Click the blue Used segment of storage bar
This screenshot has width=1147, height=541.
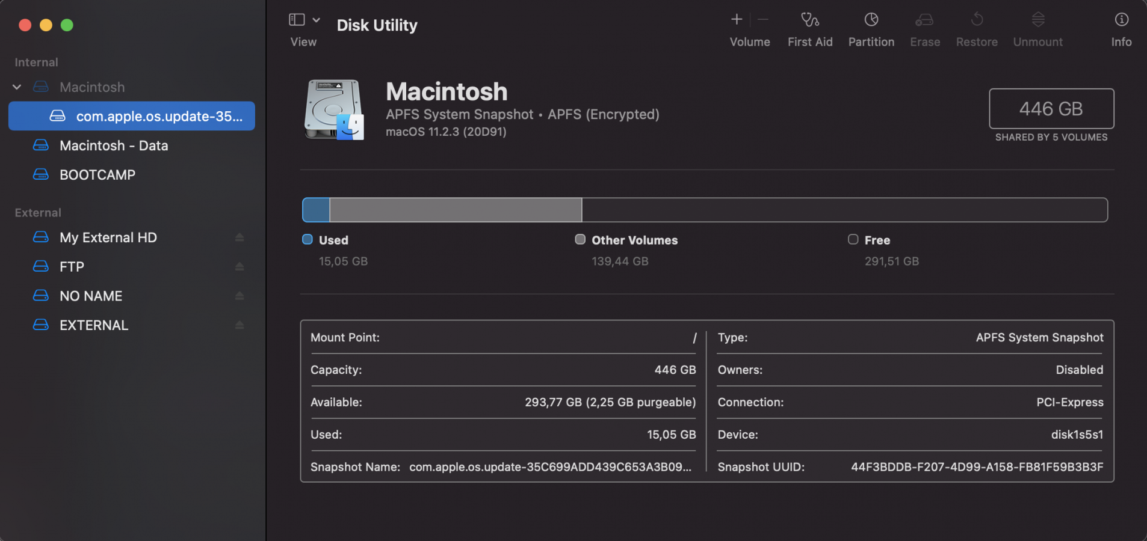click(x=316, y=210)
